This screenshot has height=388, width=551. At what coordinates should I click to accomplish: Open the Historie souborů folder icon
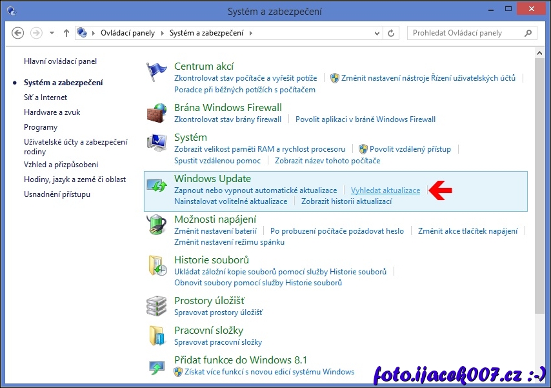(157, 265)
